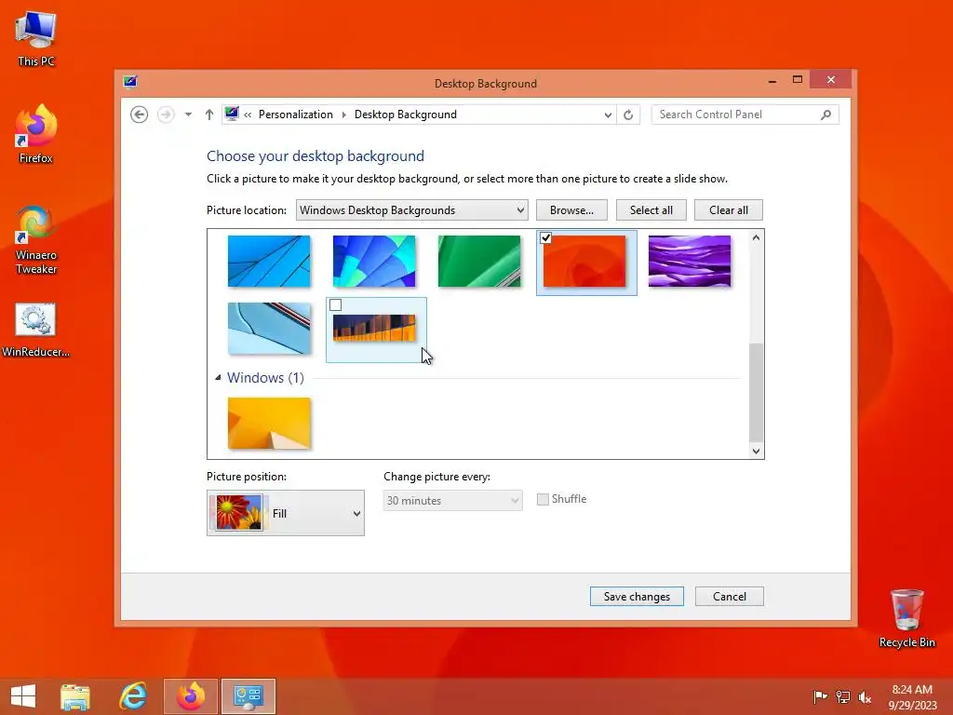The width and height of the screenshot is (953, 715).
Task: Launch Firefox from desktop shortcut
Action: click(36, 134)
